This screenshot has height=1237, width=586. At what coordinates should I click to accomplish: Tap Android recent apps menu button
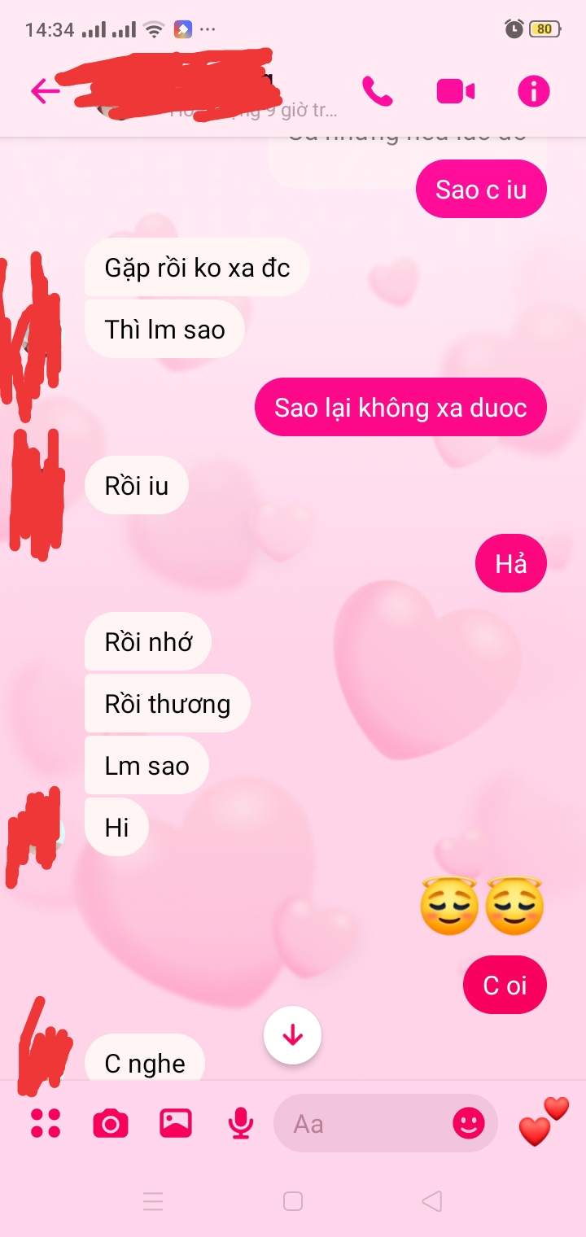[153, 1200]
